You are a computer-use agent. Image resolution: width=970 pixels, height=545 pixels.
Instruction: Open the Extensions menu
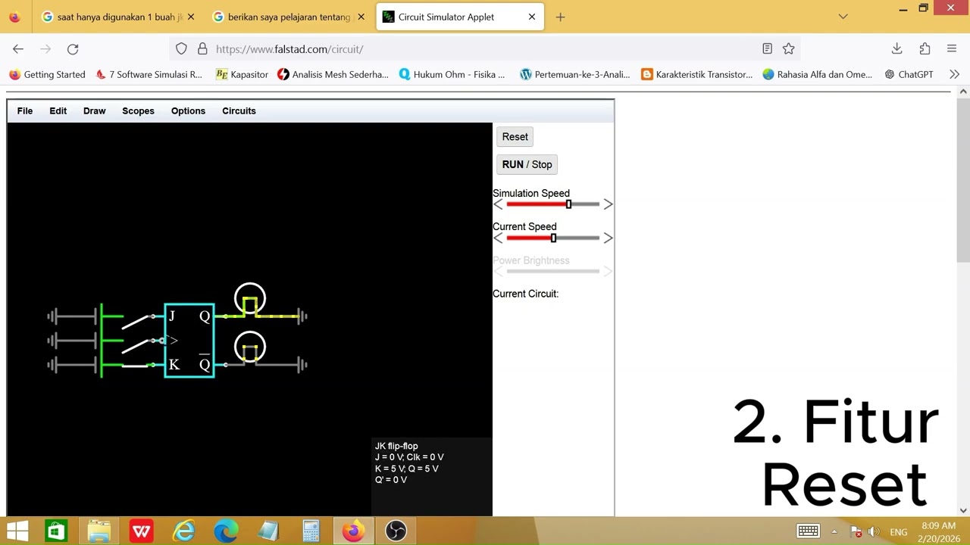point(925,48)
